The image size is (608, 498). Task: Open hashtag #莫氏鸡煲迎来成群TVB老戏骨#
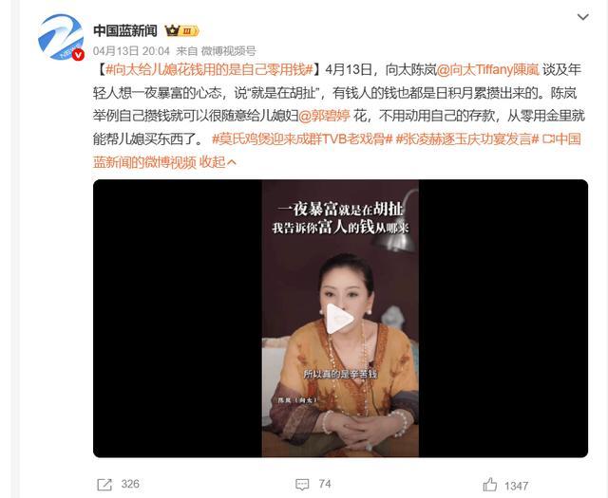pyautogui.click(x=302, y=139)
